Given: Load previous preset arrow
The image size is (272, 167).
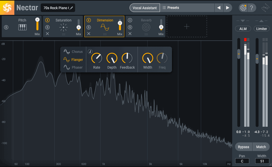Looking at the screenshot, I should pyautogui.click(x=219, y=8).
